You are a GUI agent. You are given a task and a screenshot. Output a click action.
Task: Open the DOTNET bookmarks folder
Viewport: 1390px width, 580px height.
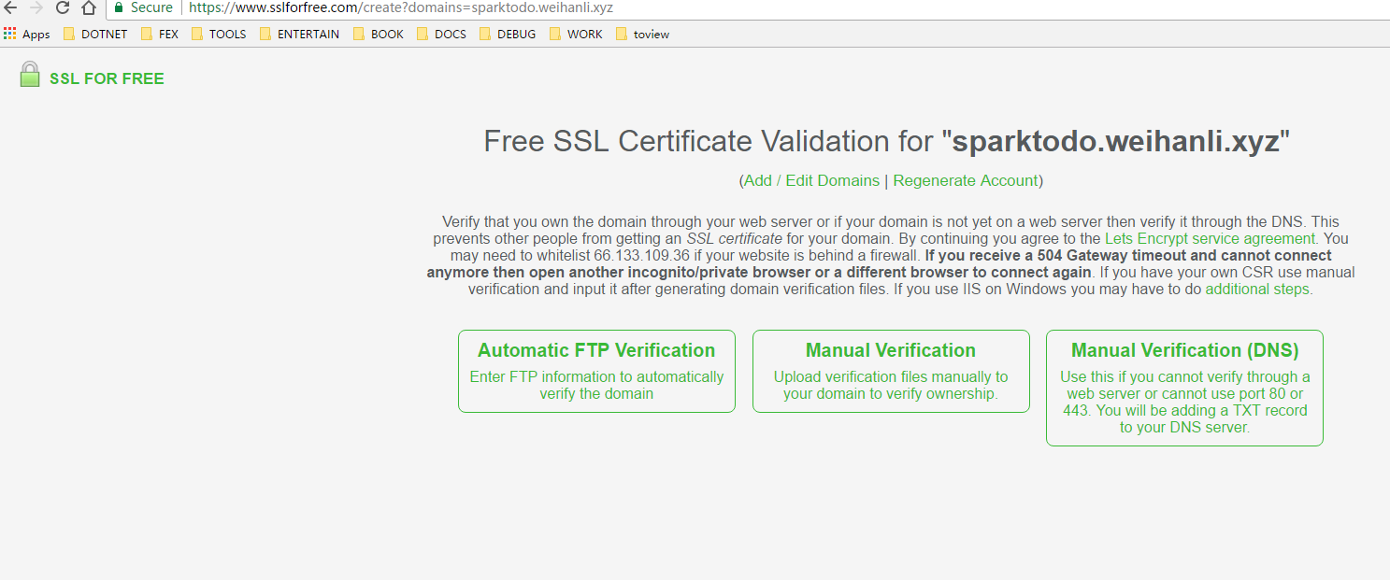(94, 34)
